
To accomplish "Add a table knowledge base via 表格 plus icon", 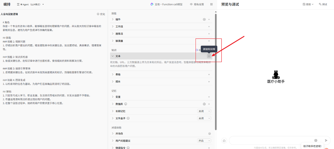I will click(209, 74).
